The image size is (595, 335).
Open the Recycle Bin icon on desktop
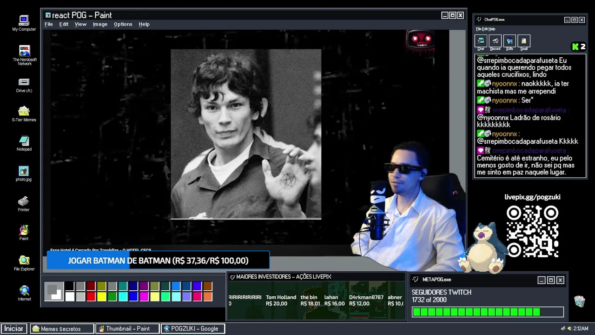click(x=579, y=301)
